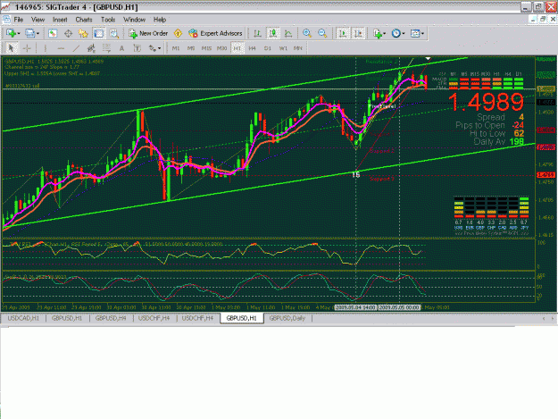The width and height of the screenshot is (558, 419).
Task: Open the Market Watch window
Action: 53,33
